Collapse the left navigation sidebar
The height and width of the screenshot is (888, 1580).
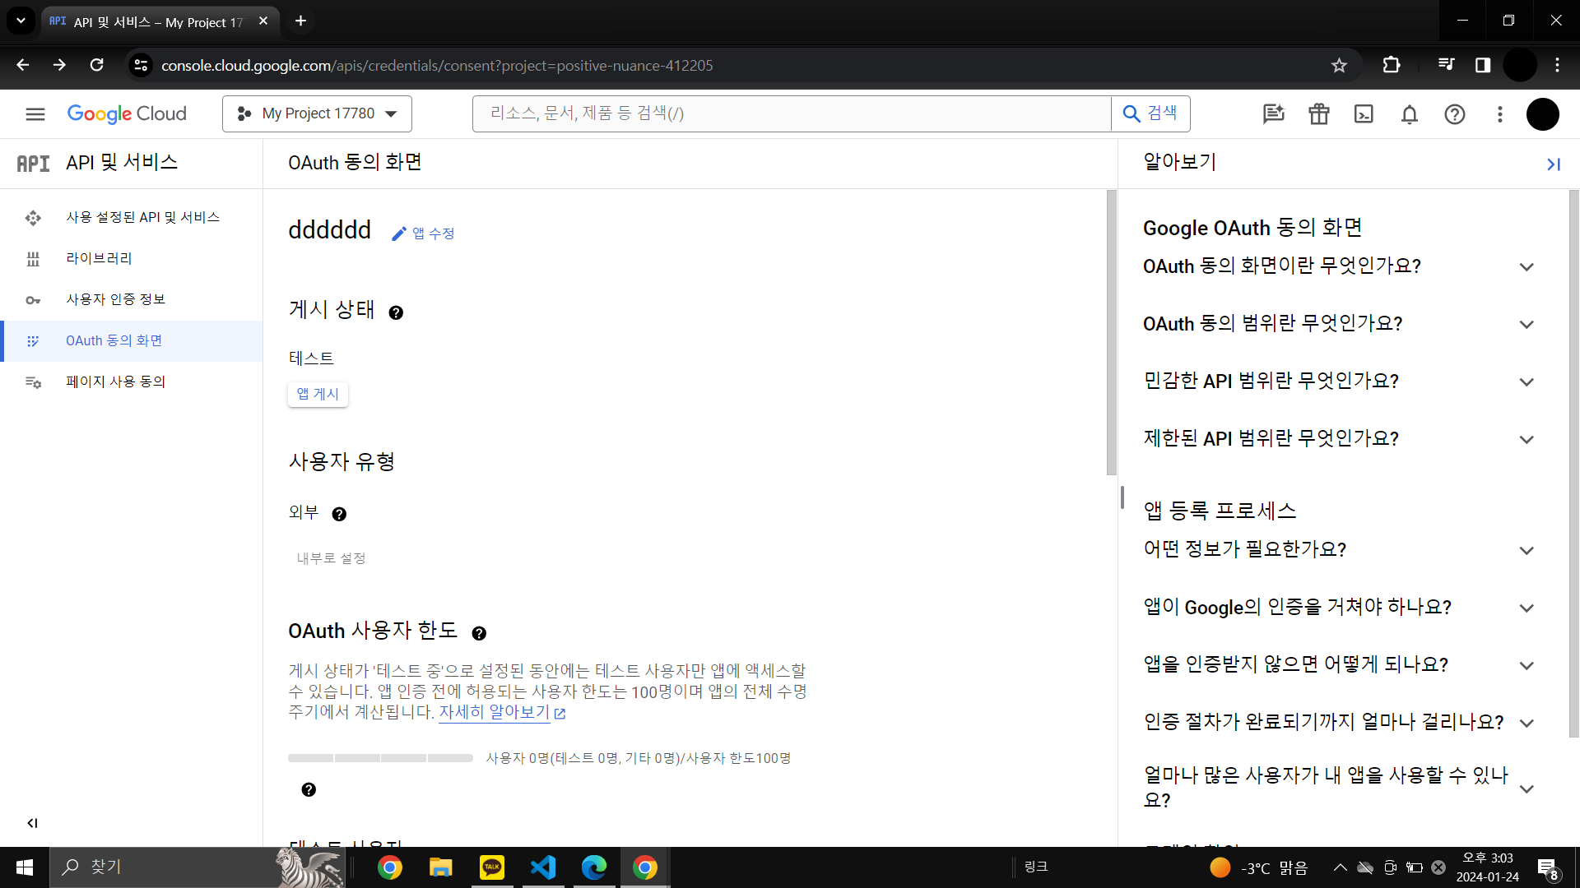[x=32, y=823]
